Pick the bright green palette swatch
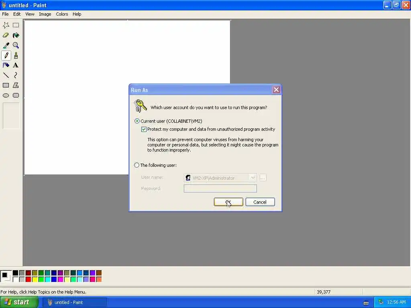The height and width of the screenshot is (308, 411). tap(41, 280)
